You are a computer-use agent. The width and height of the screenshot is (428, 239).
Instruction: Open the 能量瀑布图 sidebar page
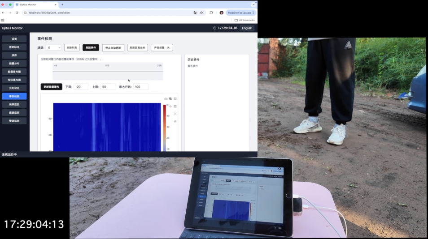[14, 72]
